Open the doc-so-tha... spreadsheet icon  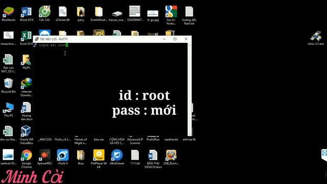[8, 133]
